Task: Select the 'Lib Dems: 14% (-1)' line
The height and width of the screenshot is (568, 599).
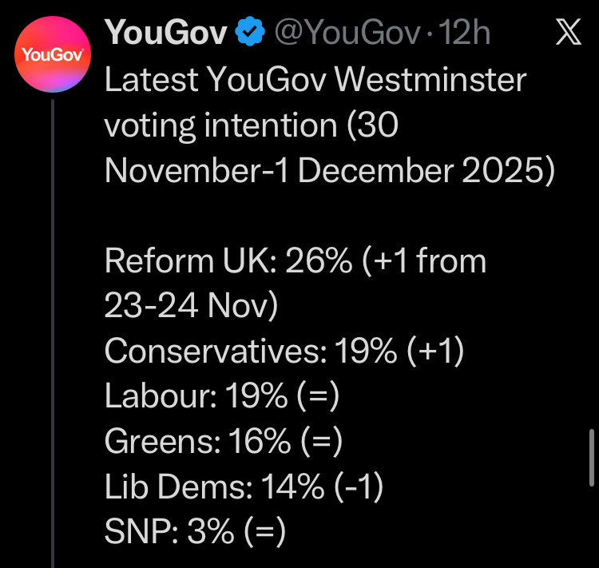Action: click(244, 487)
